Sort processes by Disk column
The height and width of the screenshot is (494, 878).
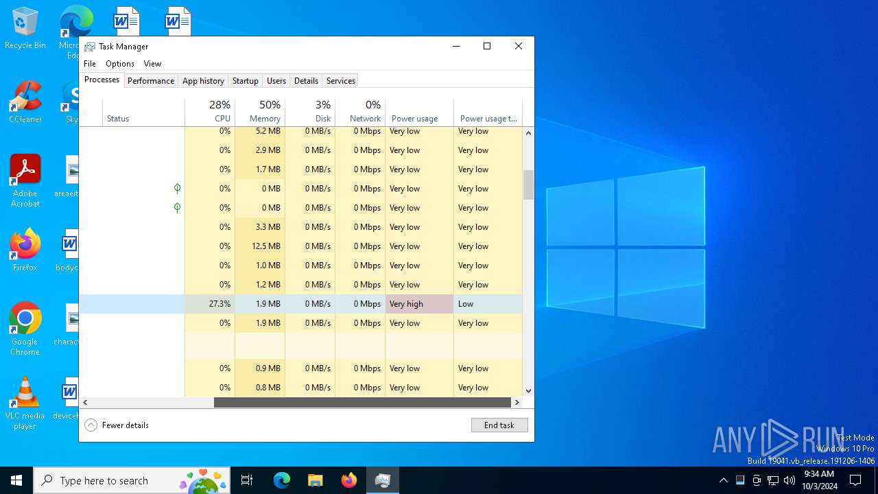(310, 113)
